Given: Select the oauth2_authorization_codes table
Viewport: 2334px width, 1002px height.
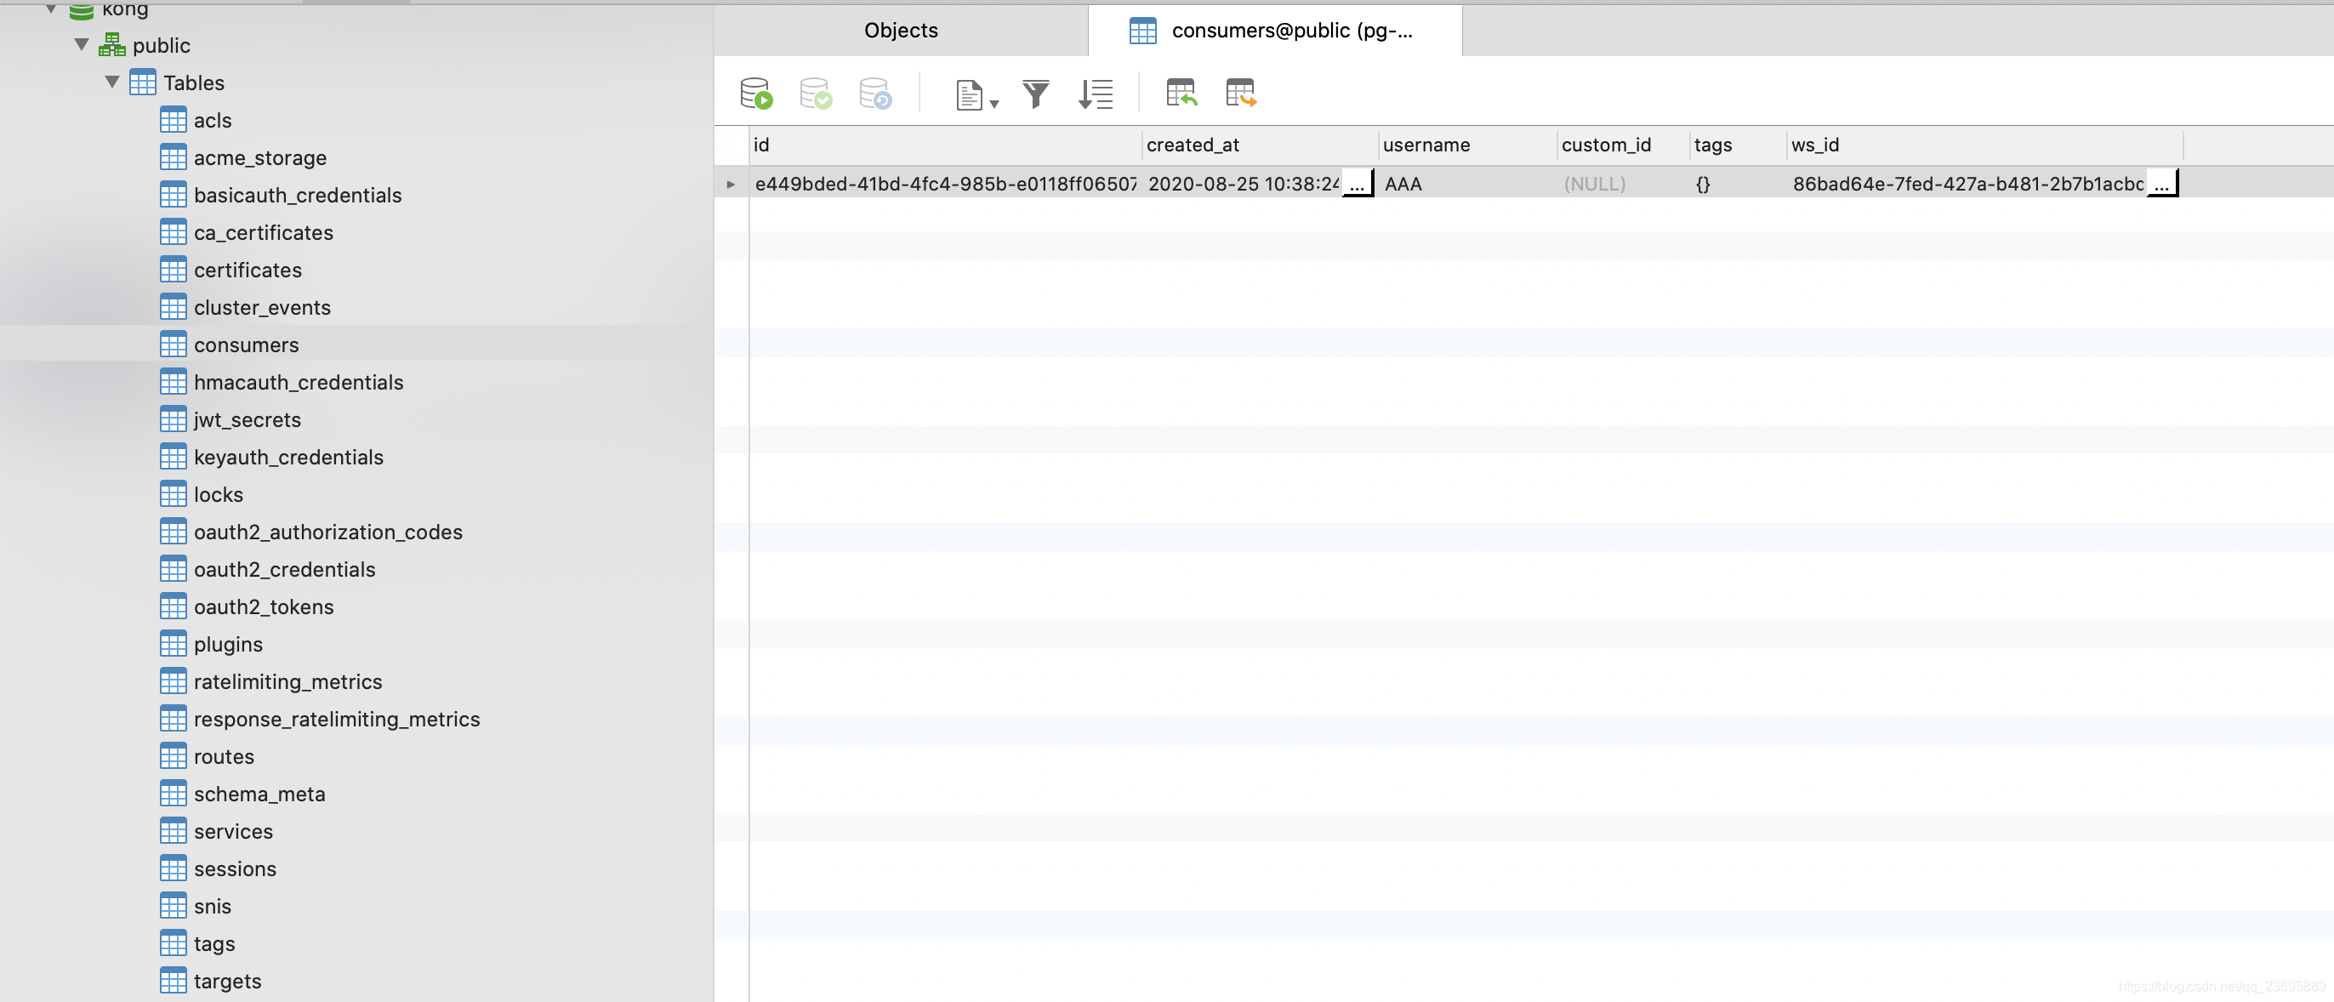Looking at the screenshot, I should coord(328,532).
